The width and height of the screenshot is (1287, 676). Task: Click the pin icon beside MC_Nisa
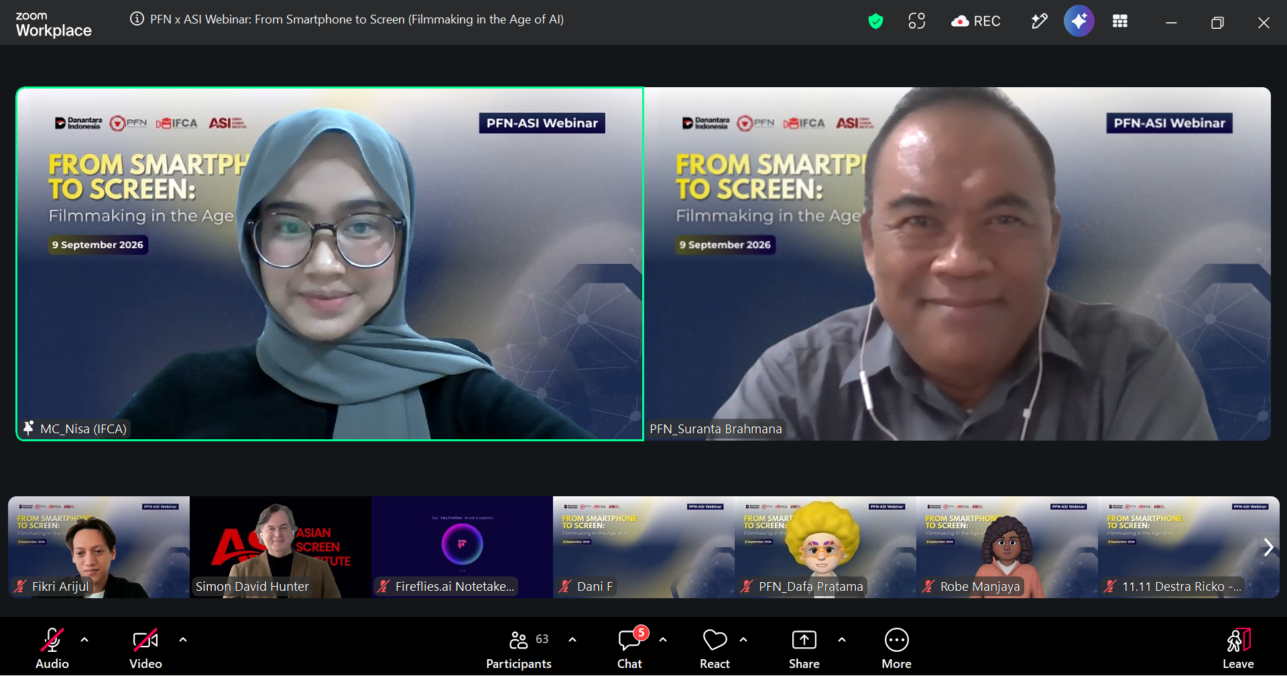(29, 428)
